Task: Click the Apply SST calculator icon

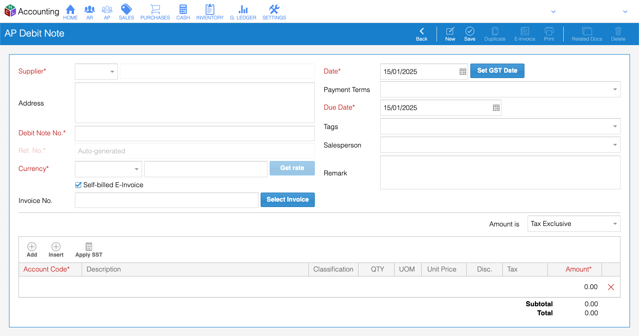Action: click(x=89, y=247)
